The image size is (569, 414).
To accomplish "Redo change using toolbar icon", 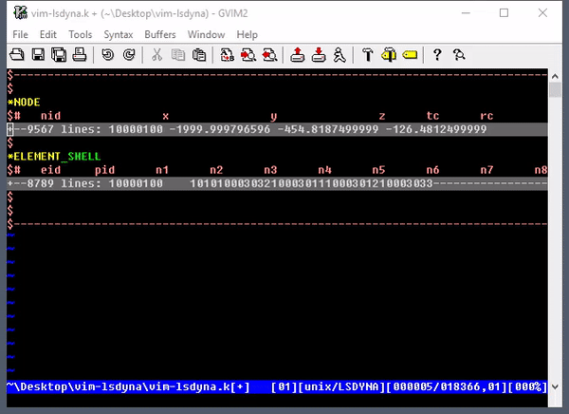I will 129,55.
